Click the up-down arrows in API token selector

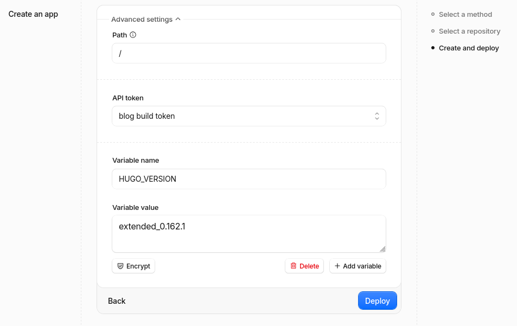(377, 116)
